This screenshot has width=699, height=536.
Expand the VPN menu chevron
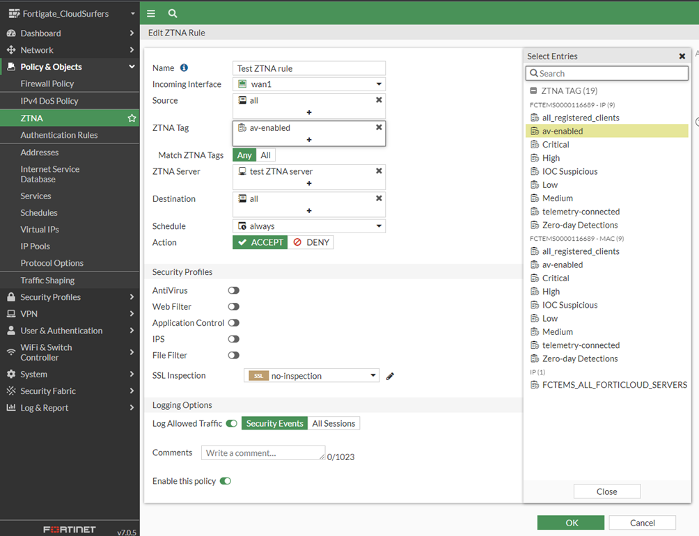tap(132, 314)
